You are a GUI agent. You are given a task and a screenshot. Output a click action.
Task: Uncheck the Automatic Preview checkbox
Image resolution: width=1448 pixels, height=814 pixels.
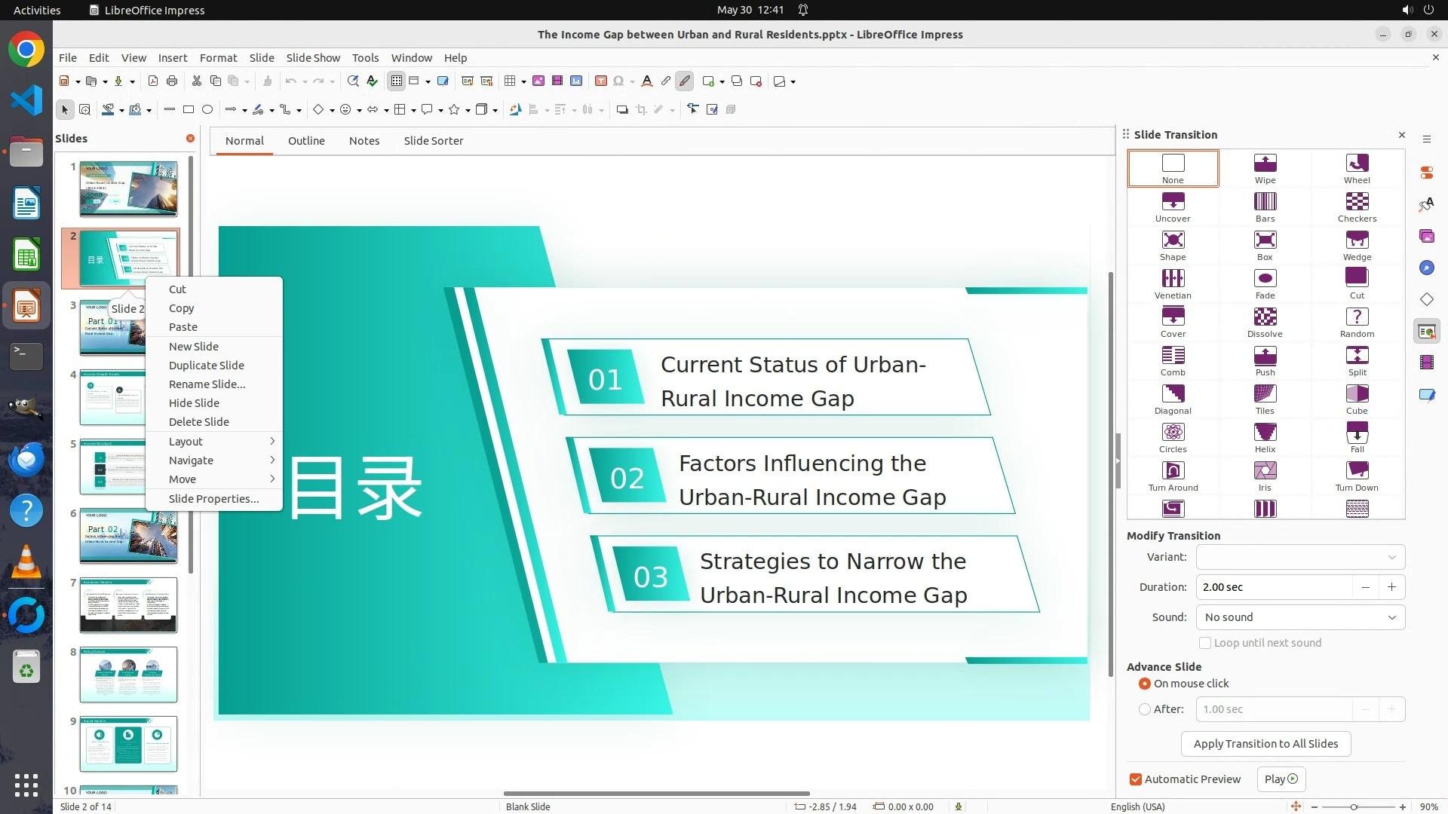click(x=1136, y=779)
